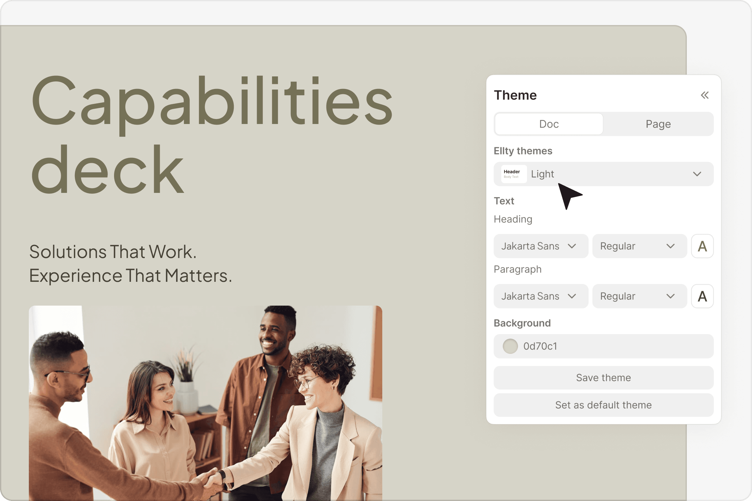Select the Solutions That Work paragraph text
Screen dimensions: 752x501
point(130,264)
